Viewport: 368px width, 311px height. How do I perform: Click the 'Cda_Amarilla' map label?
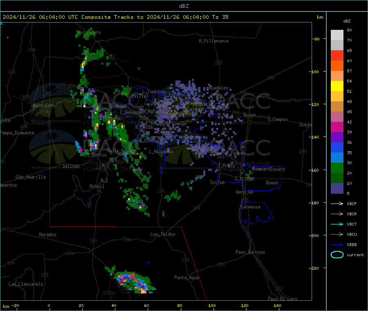(x=31, y=177)
